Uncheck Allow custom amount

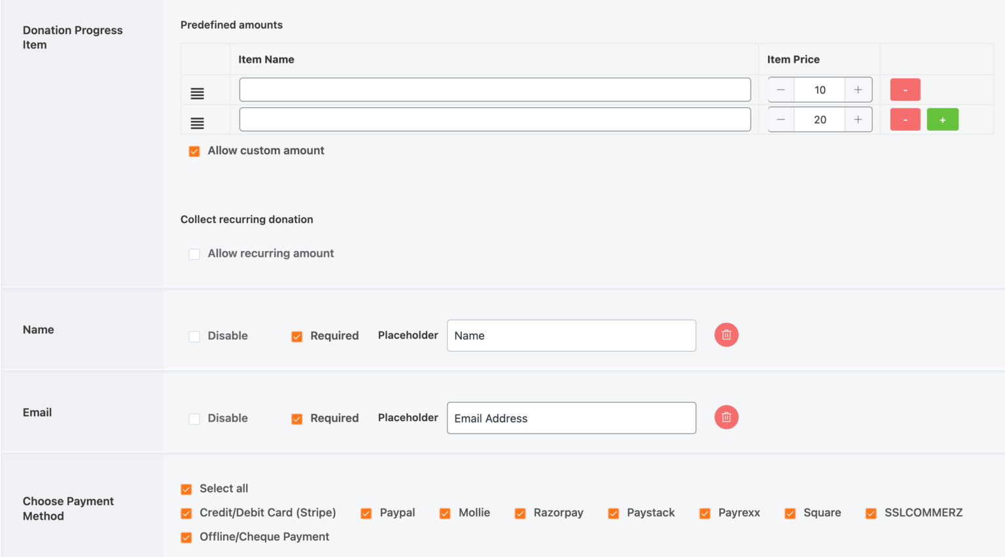point(194,151)
